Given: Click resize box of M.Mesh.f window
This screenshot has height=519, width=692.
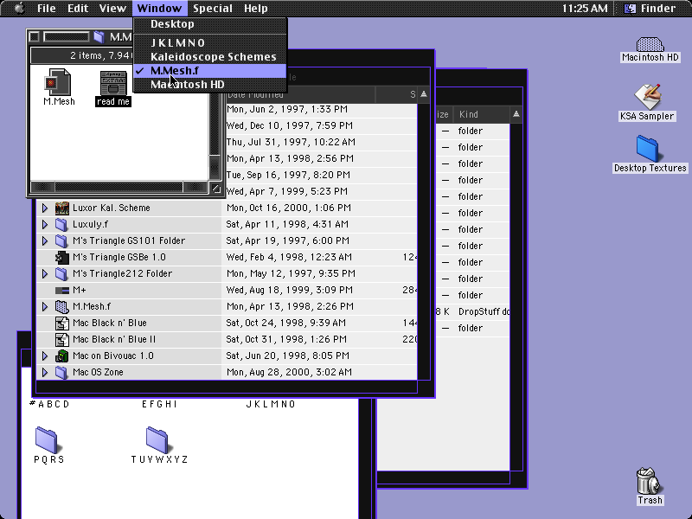Looking at the screenshot, I should tap(215, 189).
